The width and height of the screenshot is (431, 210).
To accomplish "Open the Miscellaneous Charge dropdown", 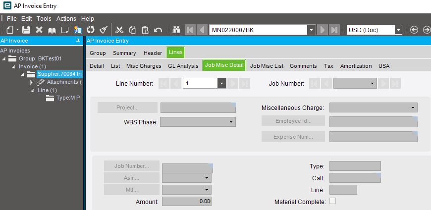I will 413,108.
